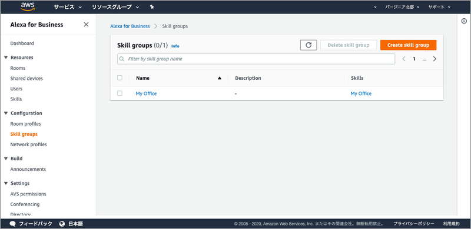471x229 pixels.
Task: Open the リソースグループ dropdown menu
Action: click(115, 7)
